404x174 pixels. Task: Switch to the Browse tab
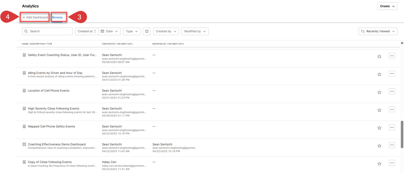[57, 17]
